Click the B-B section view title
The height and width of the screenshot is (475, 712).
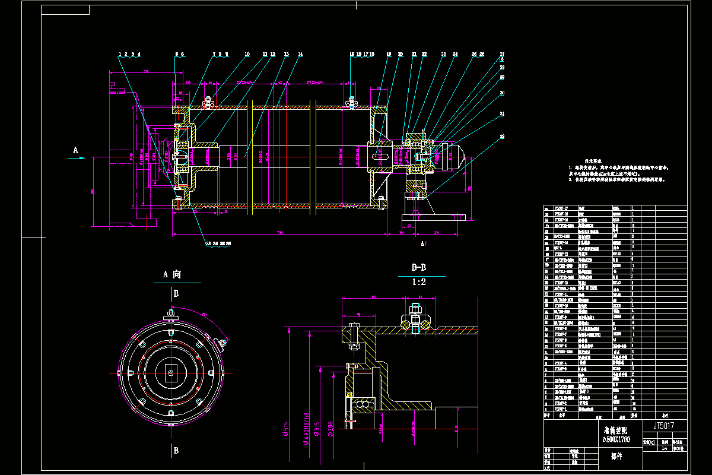pos(420,268)
